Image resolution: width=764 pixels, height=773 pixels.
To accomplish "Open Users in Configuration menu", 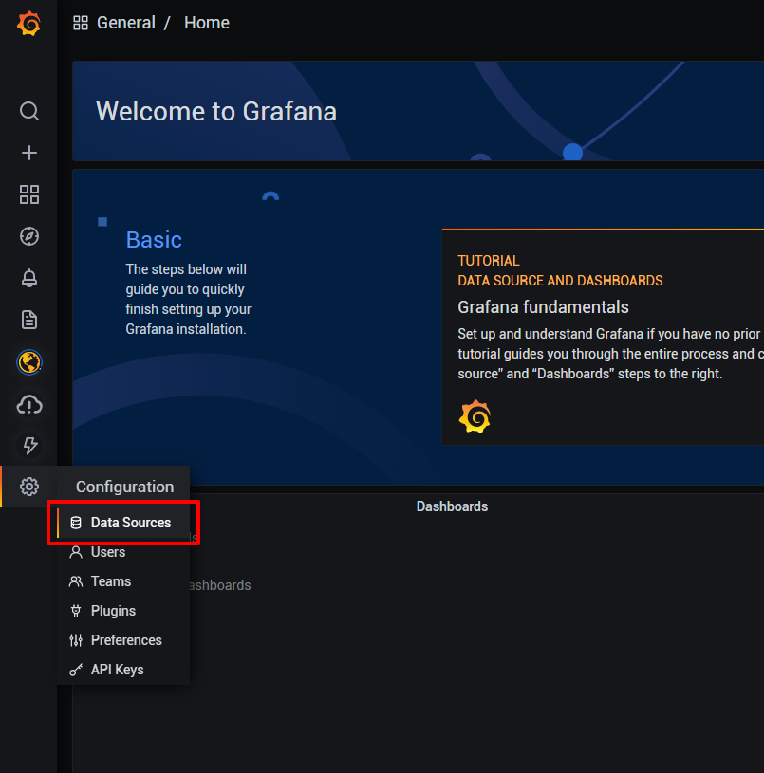I will tap(123, 552).
